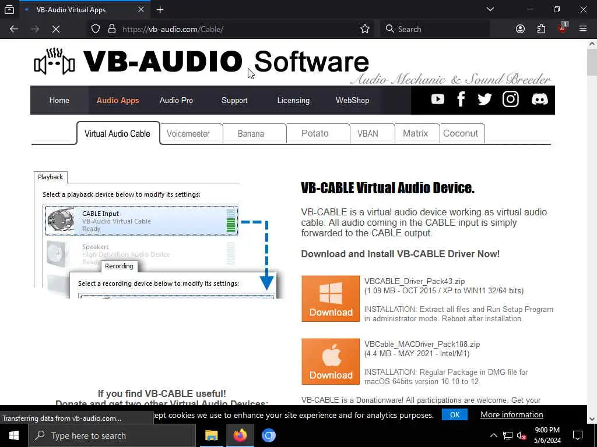Open the network status tray icon
The height and width of the screenshot is (447, 597).
point(508,435)
